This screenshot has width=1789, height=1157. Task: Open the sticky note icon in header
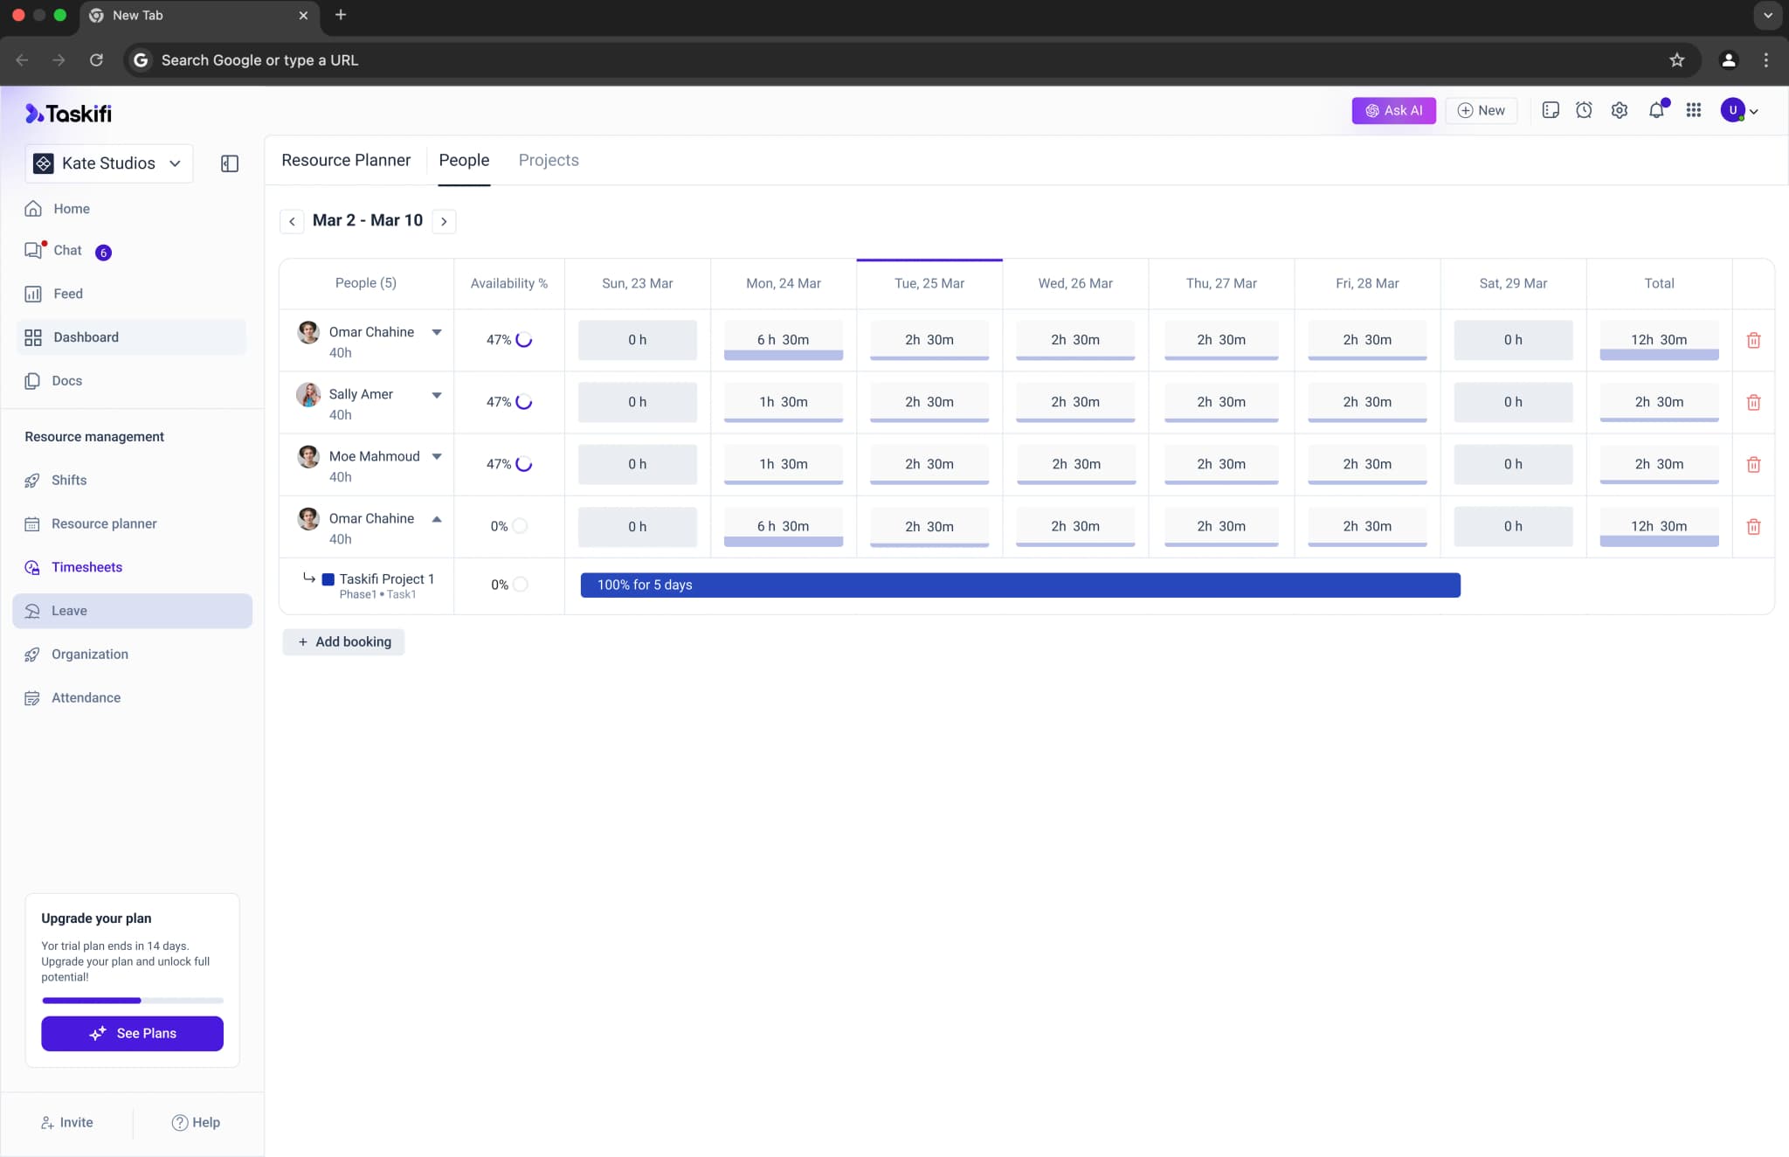pos(1551,110)
